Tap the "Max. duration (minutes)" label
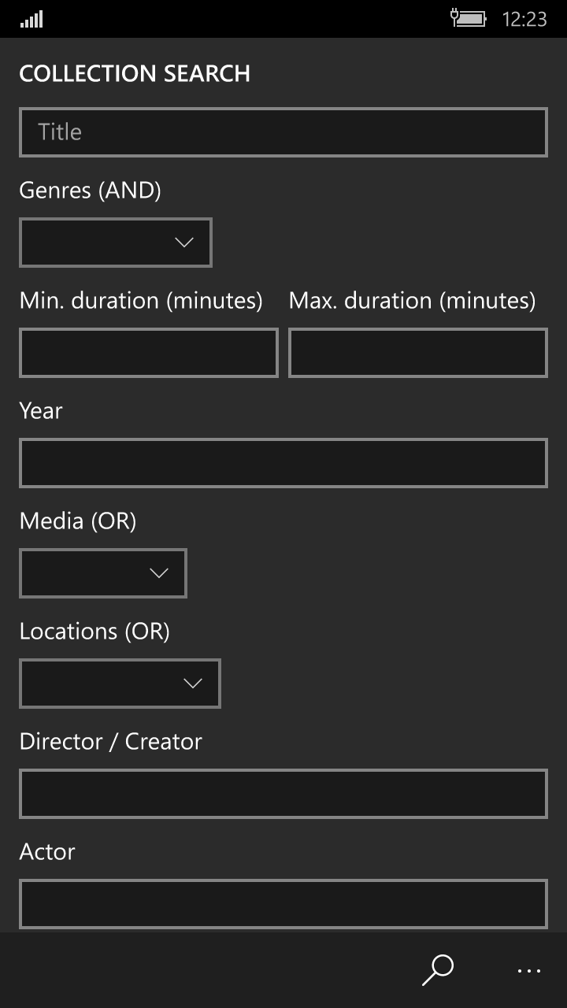 coord(412,301)
